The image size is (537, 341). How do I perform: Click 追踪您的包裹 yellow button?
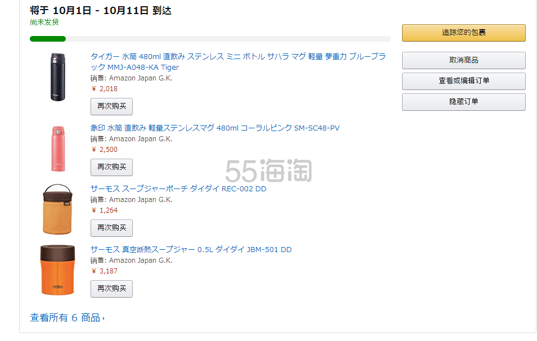pyautogui.click(x=463, y=33)
